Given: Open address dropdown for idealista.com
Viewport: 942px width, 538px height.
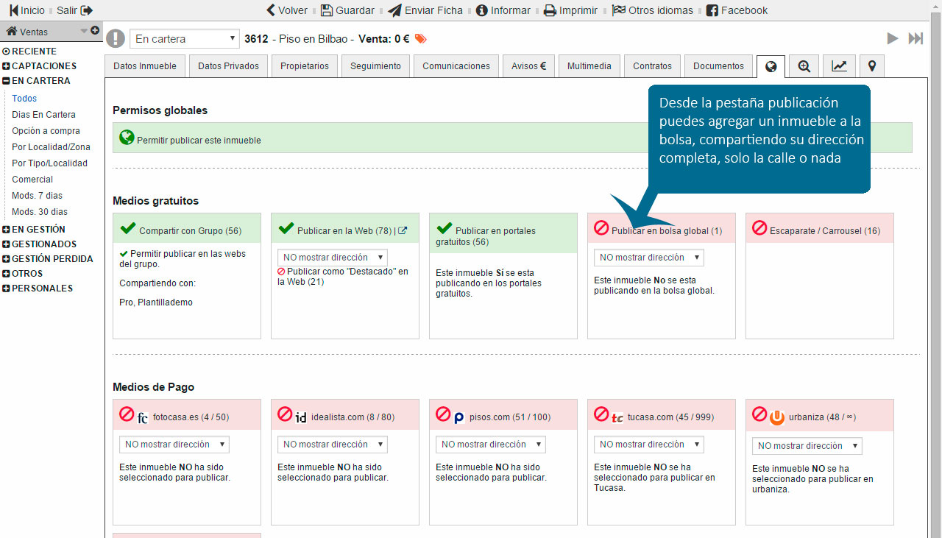Looking at the screenshot, I should 333,445.
